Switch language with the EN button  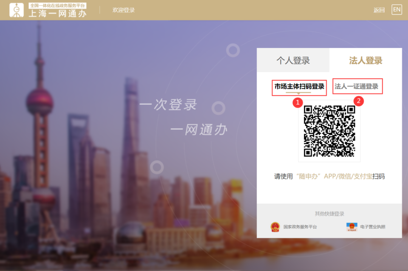[397, 10]
